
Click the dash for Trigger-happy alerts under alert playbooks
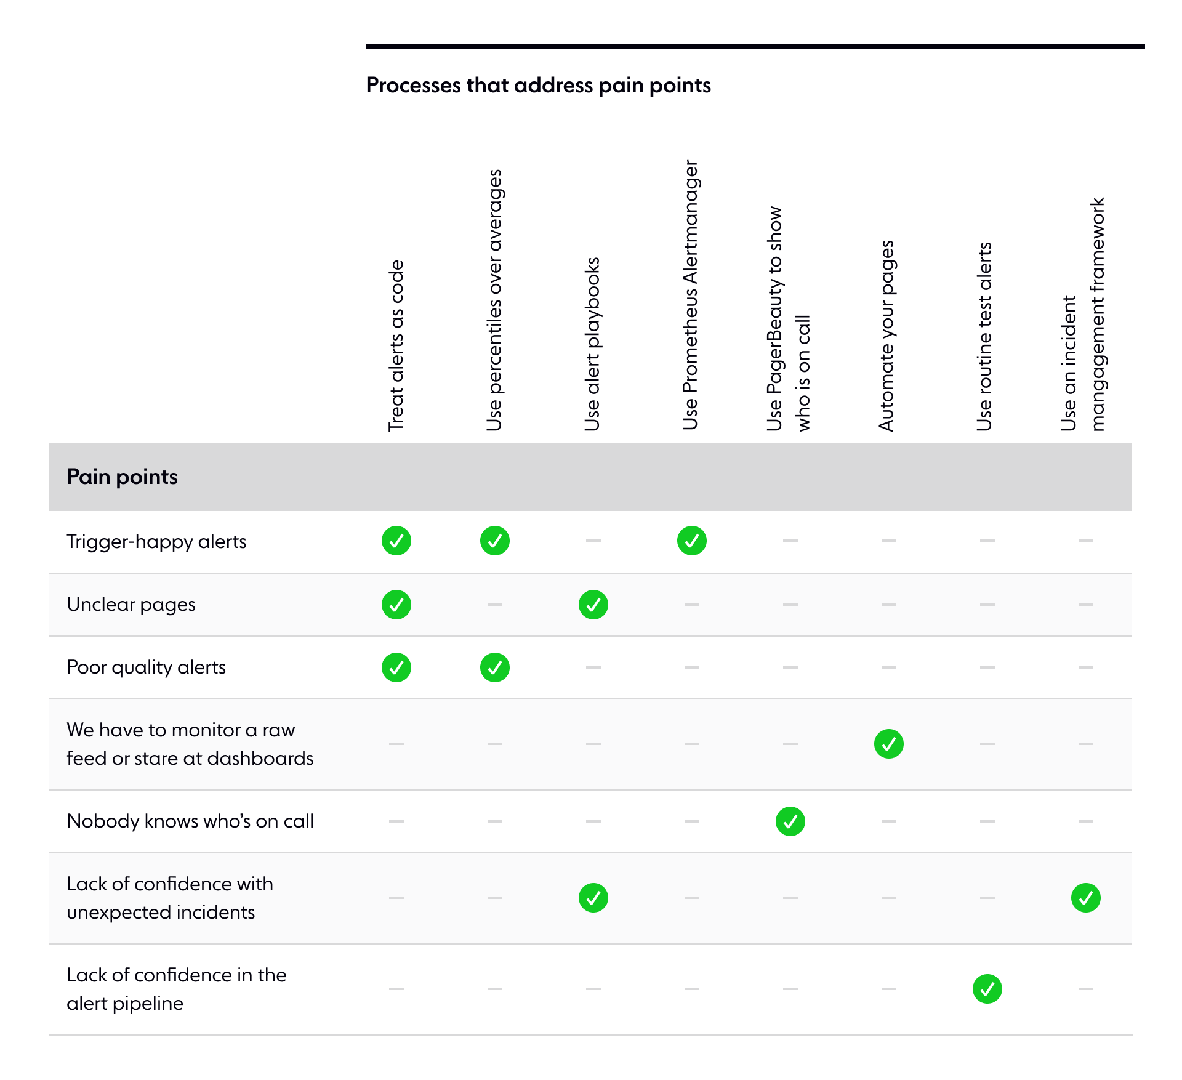(x=593, y=541)
